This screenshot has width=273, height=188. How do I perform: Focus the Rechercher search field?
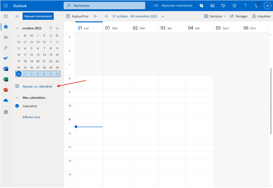pyautogui.click(x=104, y=5)
